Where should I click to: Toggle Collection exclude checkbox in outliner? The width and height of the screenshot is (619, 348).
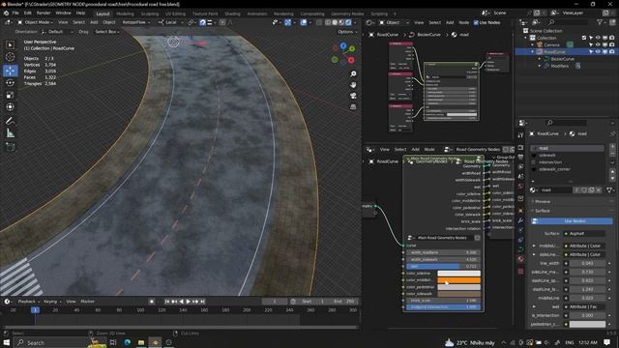(584, 38)
